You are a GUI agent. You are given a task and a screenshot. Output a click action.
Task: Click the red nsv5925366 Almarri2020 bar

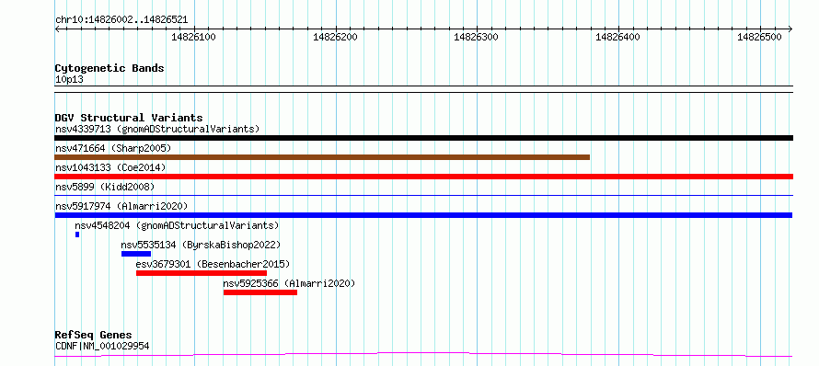pos(260,292)
